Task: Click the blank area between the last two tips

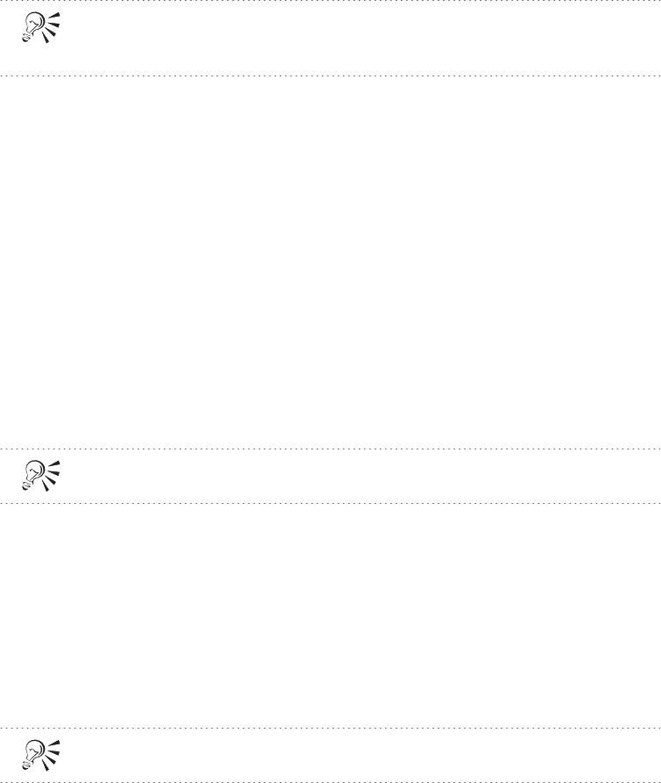Action: coord(330,615)
